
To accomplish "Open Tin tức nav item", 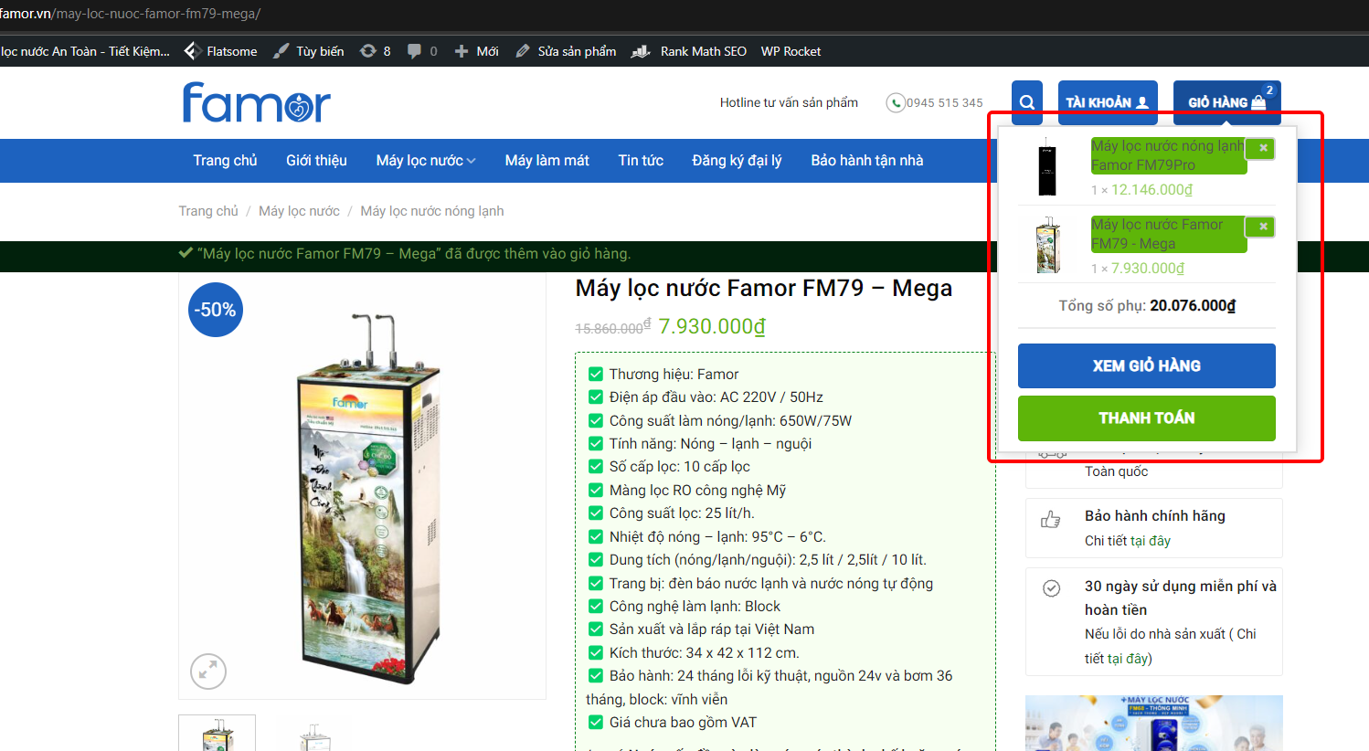I will click(641, 160).
